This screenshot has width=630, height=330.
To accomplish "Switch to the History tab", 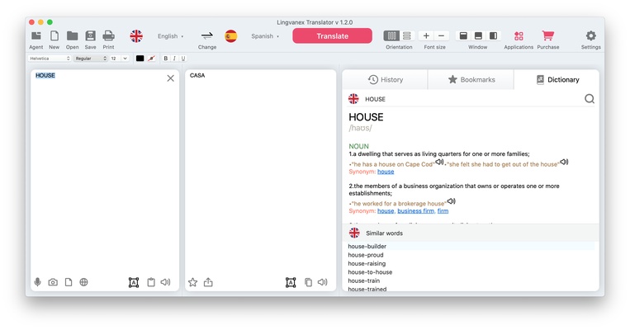I will click(385, 79).
